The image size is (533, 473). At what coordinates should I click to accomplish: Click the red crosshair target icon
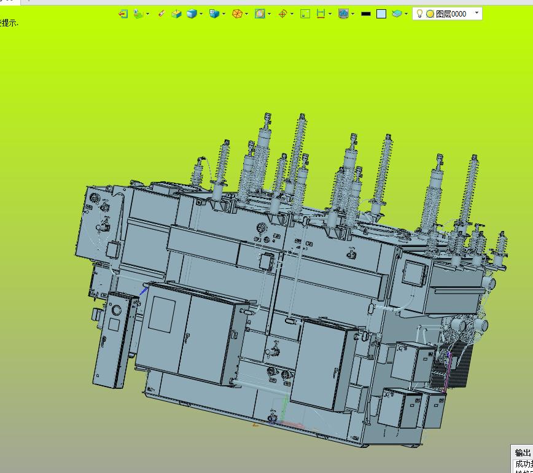[282, 14]
